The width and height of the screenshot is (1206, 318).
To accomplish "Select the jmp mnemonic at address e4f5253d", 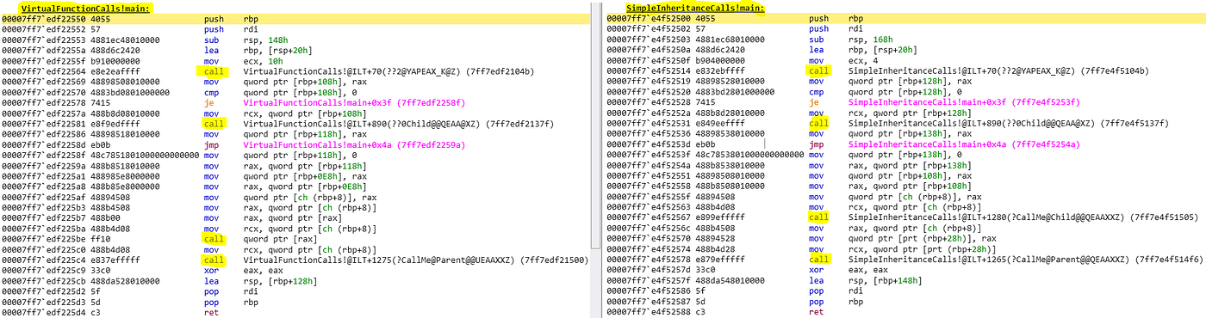I will [x=815, y=144].
